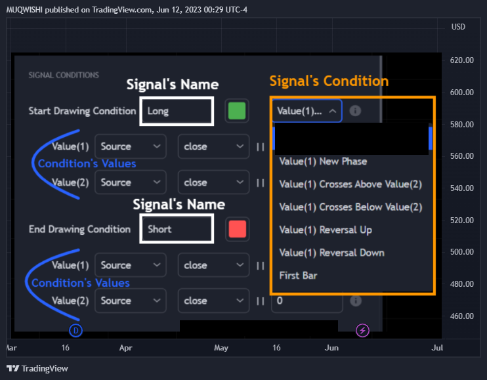Open End condition Value(2) Source dropdown
This screenshot has height=380, width=487.
[x=131, y=301]
